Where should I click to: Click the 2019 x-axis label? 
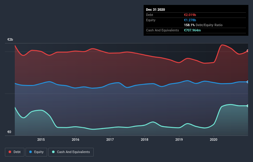[x=179, y=140]
